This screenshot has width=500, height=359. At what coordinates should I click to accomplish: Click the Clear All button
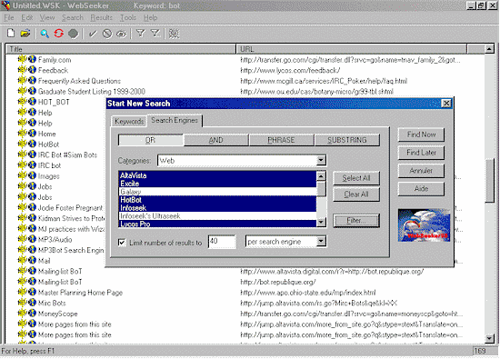click(356, 194)
